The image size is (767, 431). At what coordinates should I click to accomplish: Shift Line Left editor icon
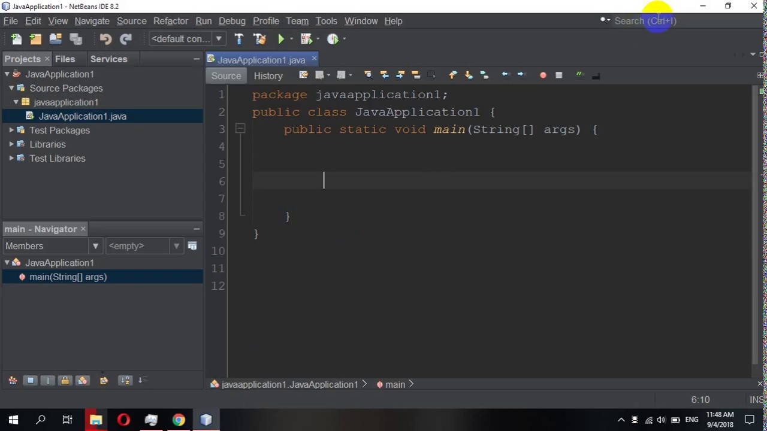click(x=505, y=75)
